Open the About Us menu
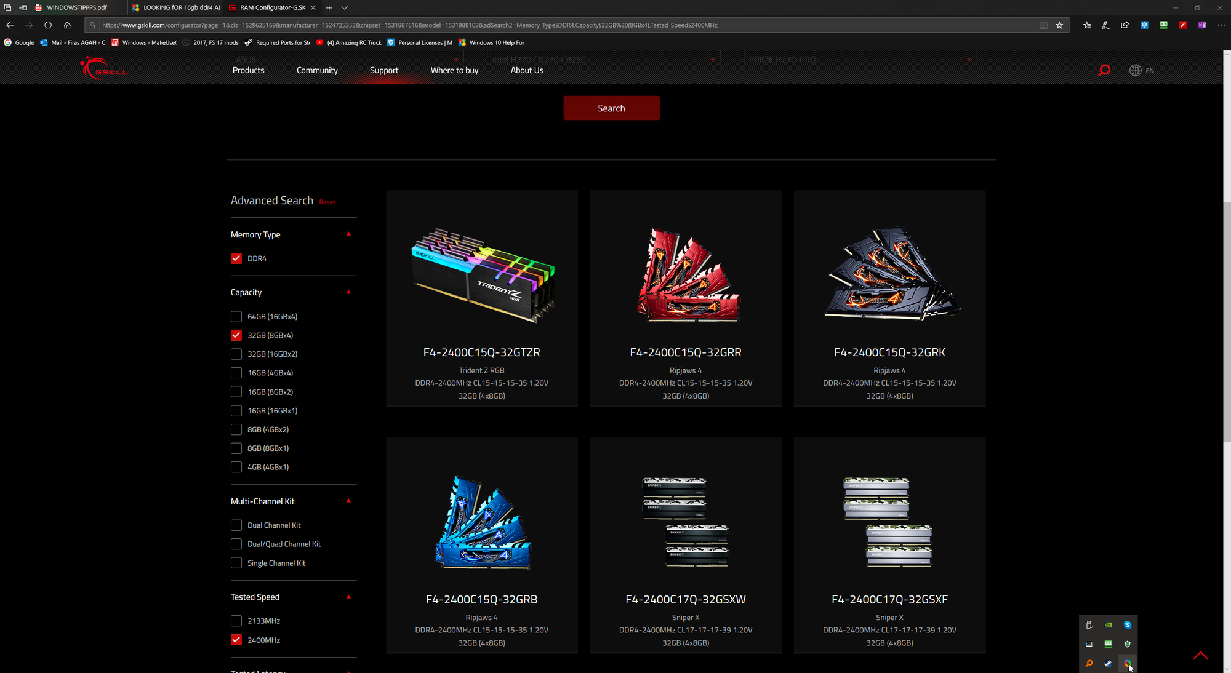Image resolution: width=1231 pixels, height=673 pixels. [x=527, y=70]
